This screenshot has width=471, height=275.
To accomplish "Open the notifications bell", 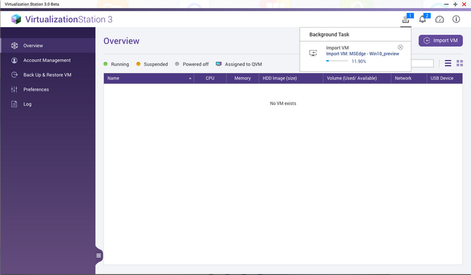I will pos(422,19).
